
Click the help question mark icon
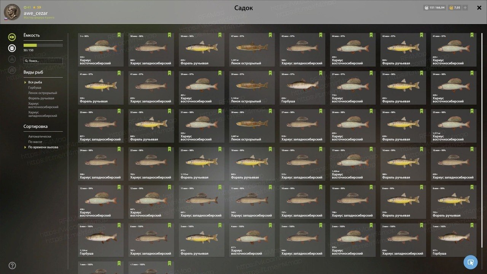click(x=12, y=265)
